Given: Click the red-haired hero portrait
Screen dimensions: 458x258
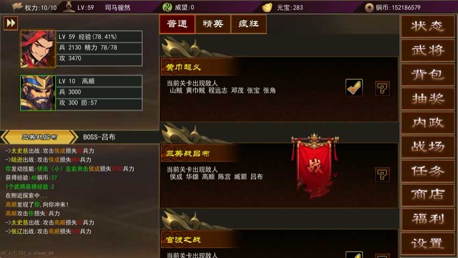Looking at the screenshot, I should tap(38, 49).
